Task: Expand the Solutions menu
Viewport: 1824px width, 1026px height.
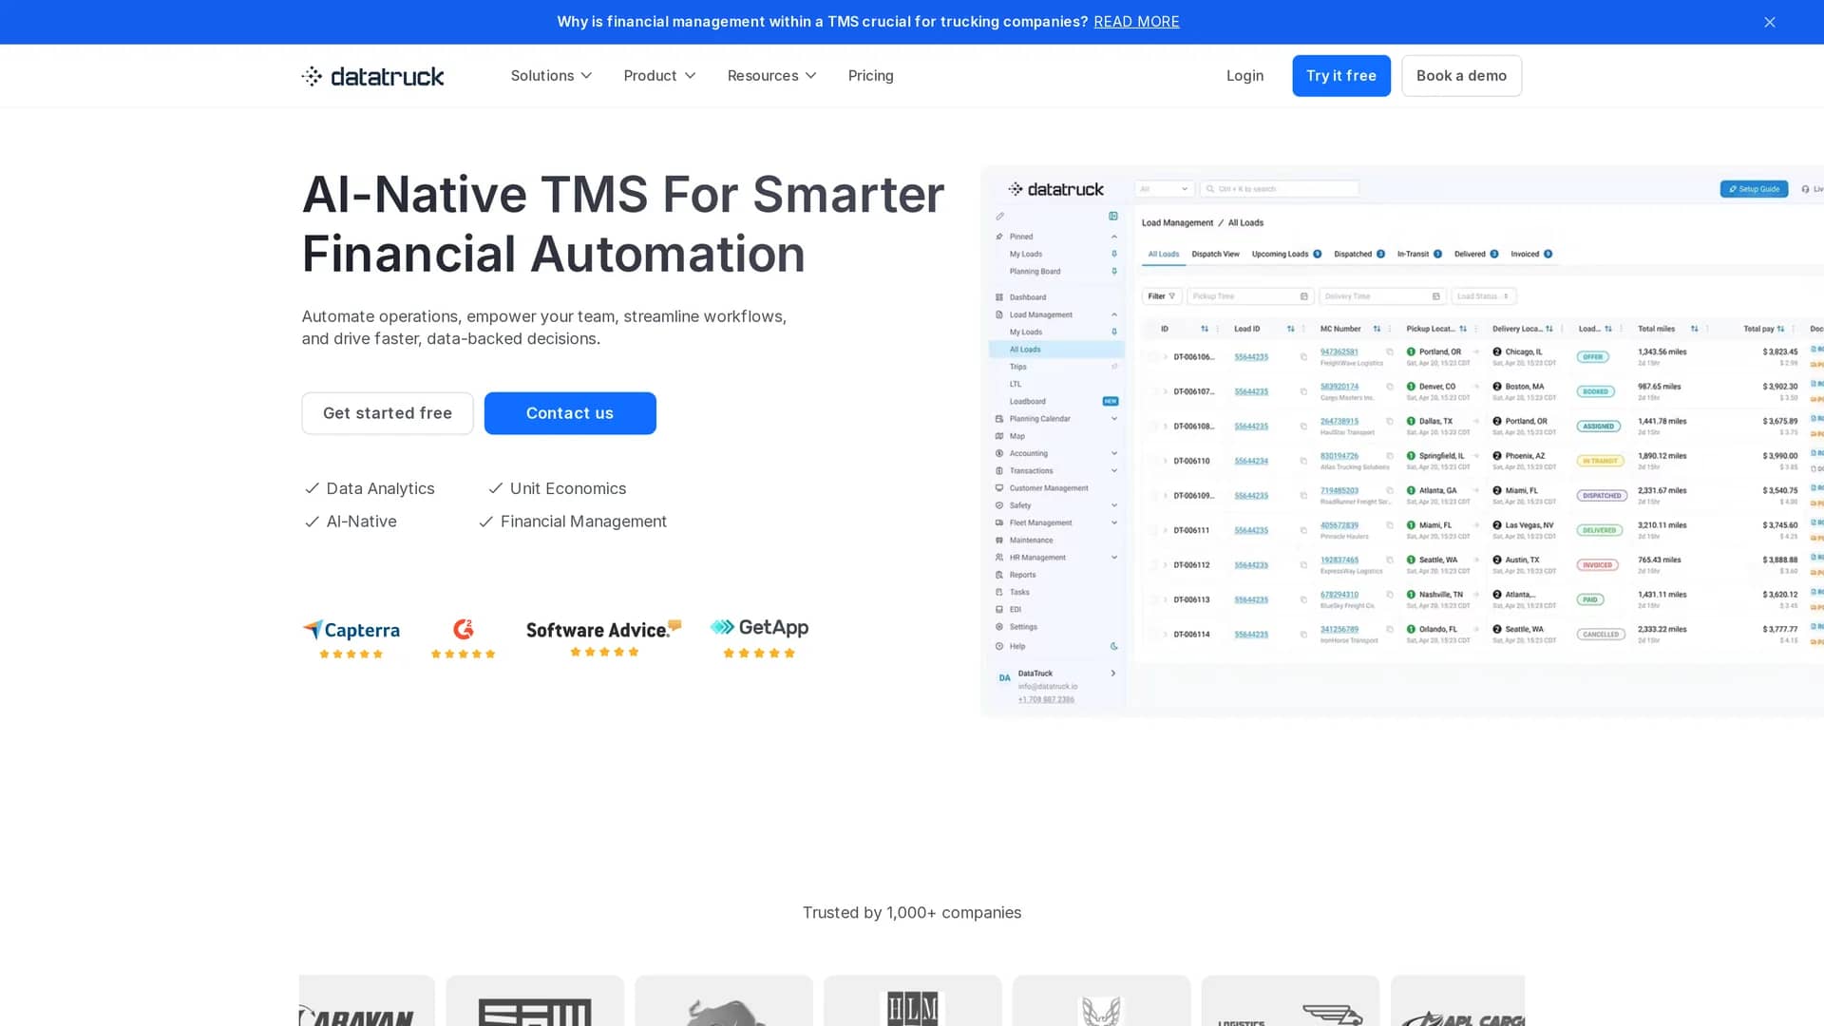Action: (551, 76)
